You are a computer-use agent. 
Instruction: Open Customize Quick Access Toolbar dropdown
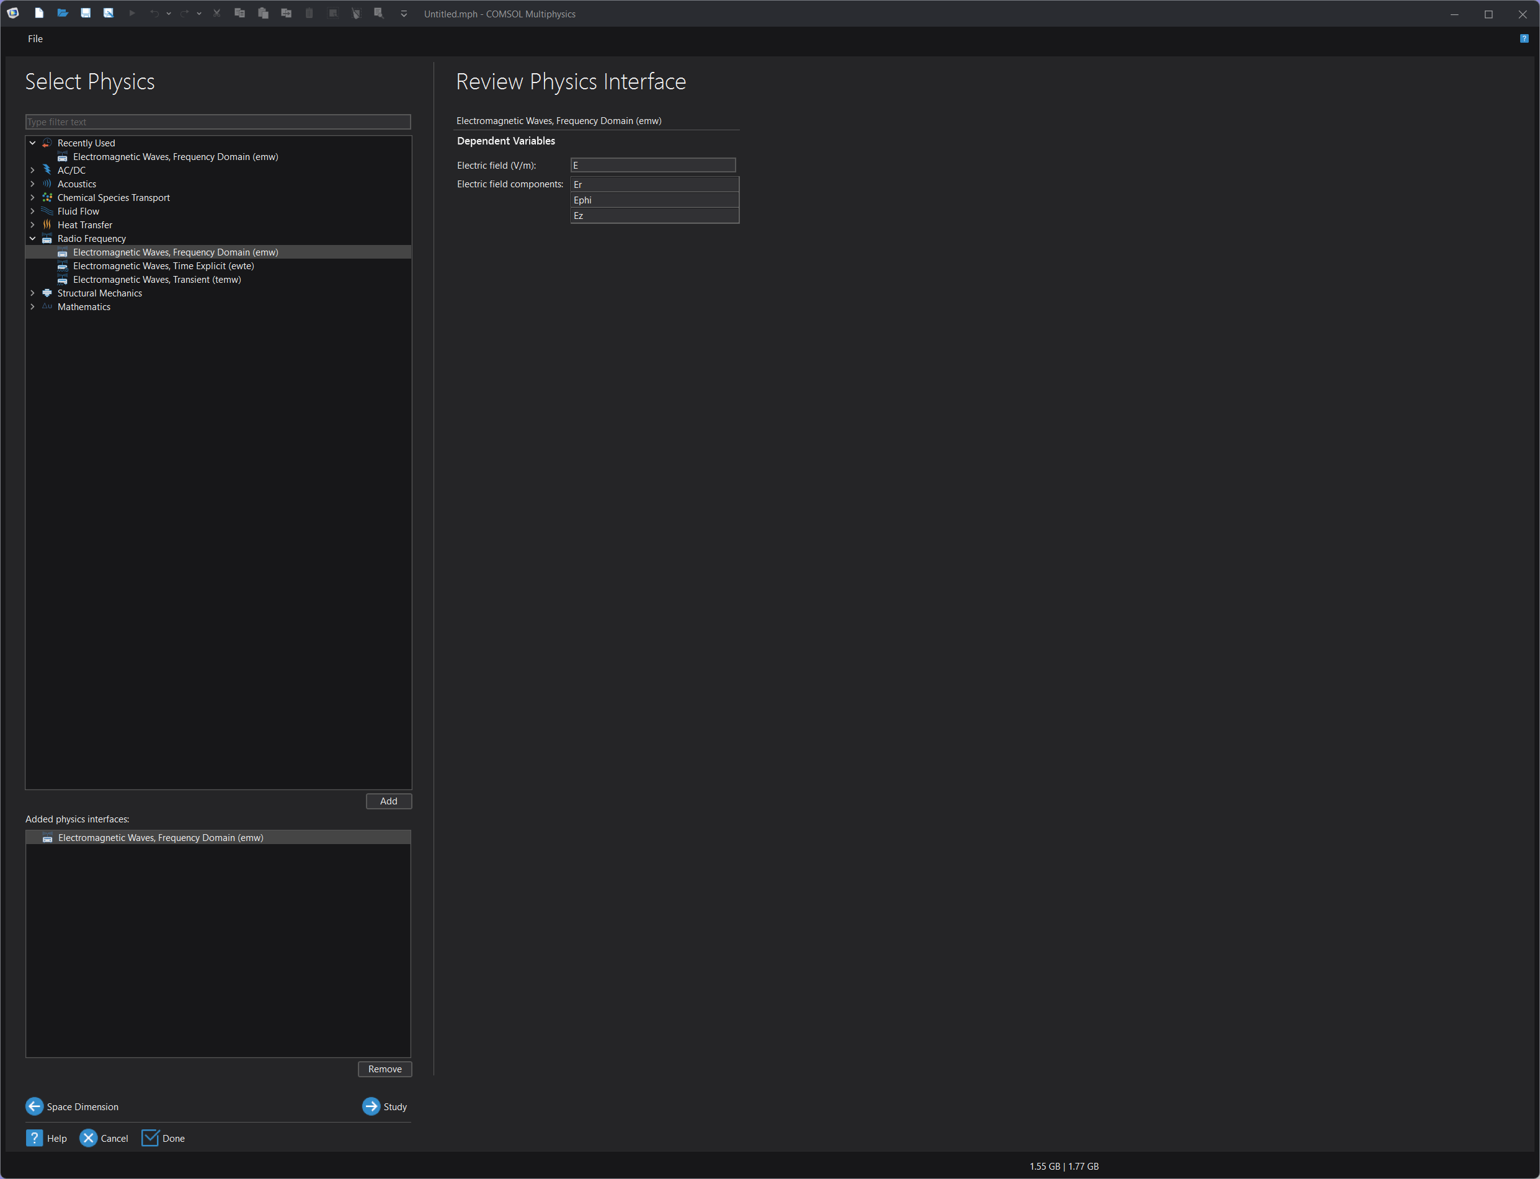(x=404, y=14)
